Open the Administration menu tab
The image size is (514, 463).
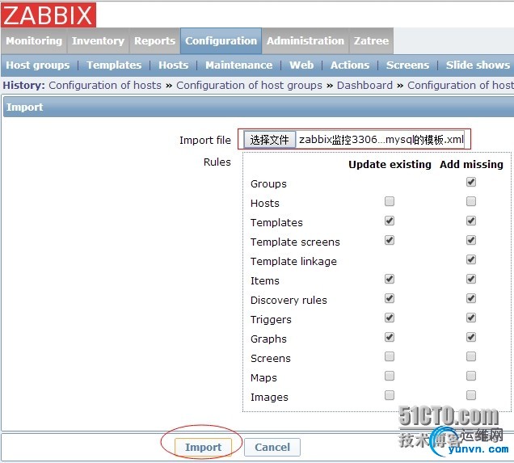[305, 41]
